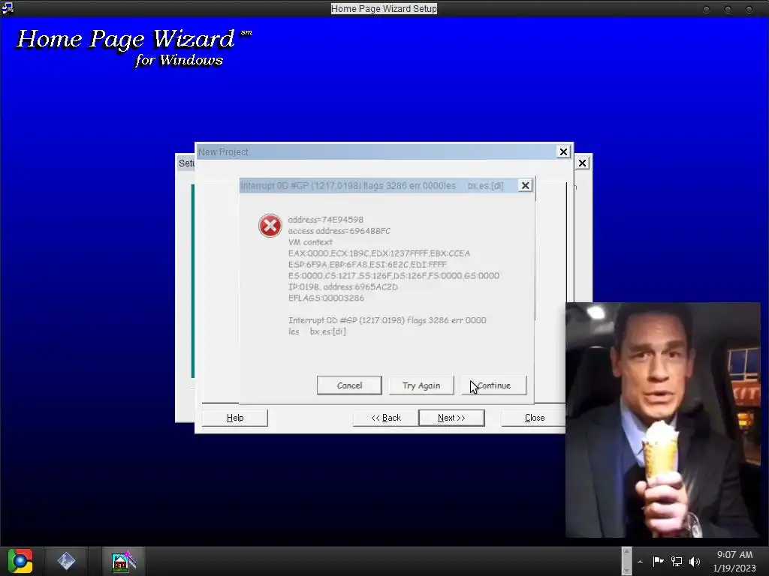Click the John Cena video overlay
This screenshot has width=769, height=576.
663,420
